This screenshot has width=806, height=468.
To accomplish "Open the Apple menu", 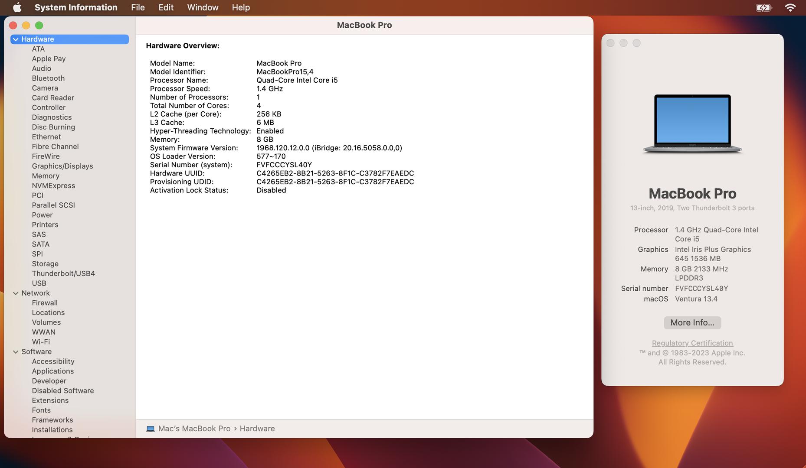I will (17, 7).
